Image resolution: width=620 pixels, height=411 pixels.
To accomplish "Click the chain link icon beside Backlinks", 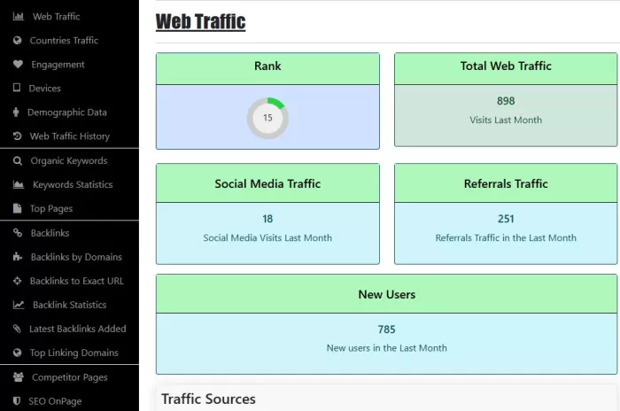I will coord(18,233).
